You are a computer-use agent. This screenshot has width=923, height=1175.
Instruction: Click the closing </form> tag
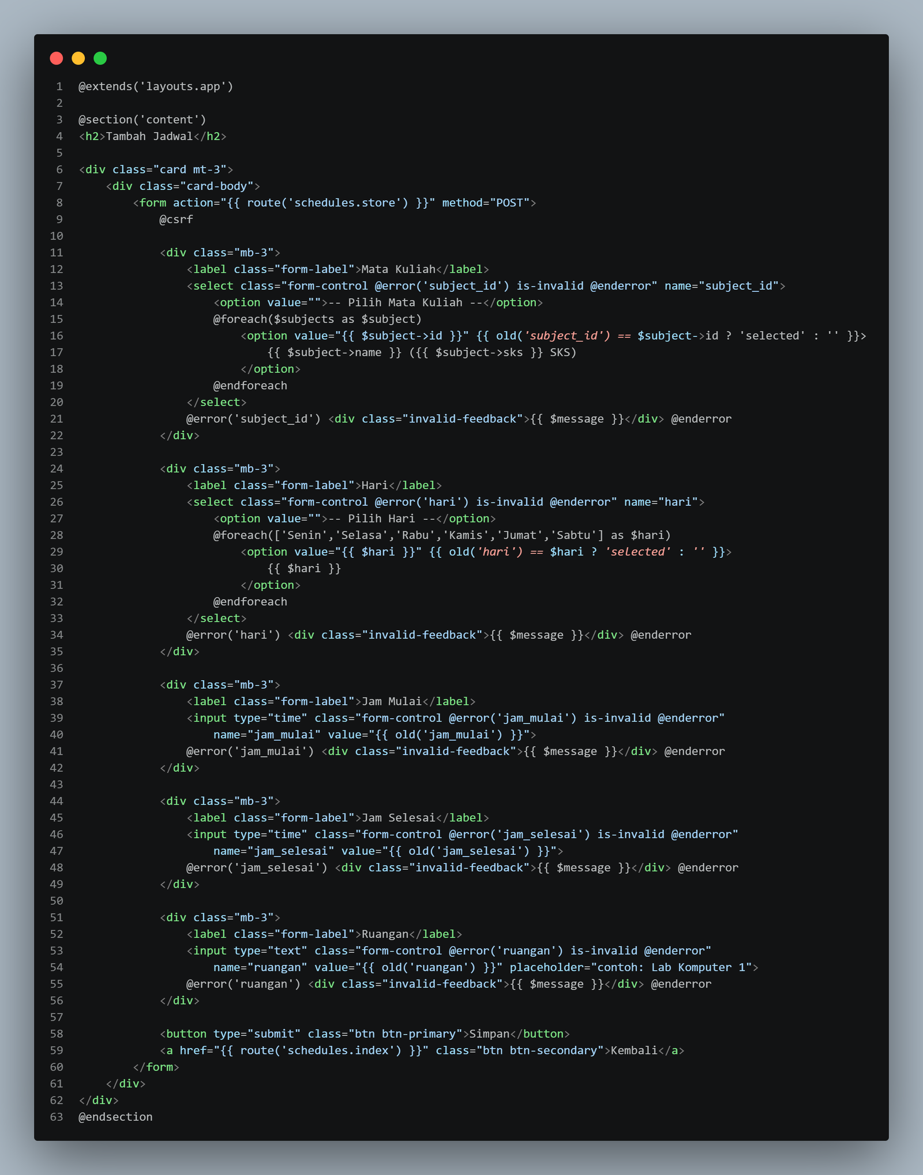click(156, 1067)
